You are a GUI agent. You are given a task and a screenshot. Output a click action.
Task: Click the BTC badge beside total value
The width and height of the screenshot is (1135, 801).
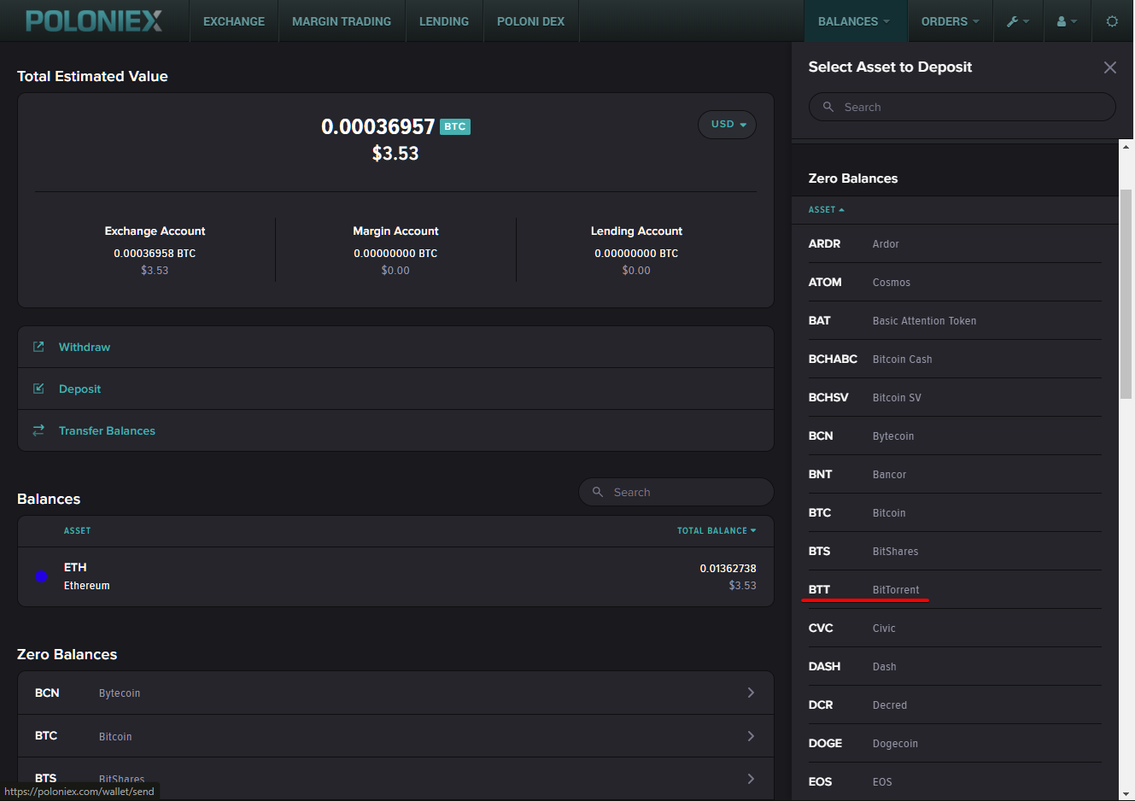coord(455,126)
